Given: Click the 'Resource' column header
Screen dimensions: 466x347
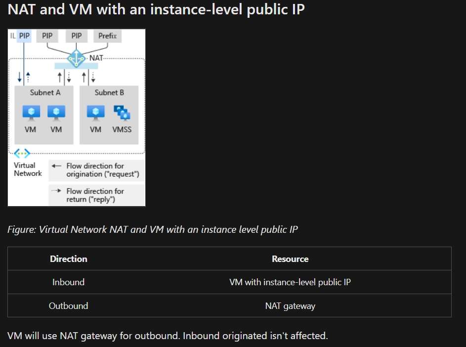Looking at the screenshot, I should point(290,259).
